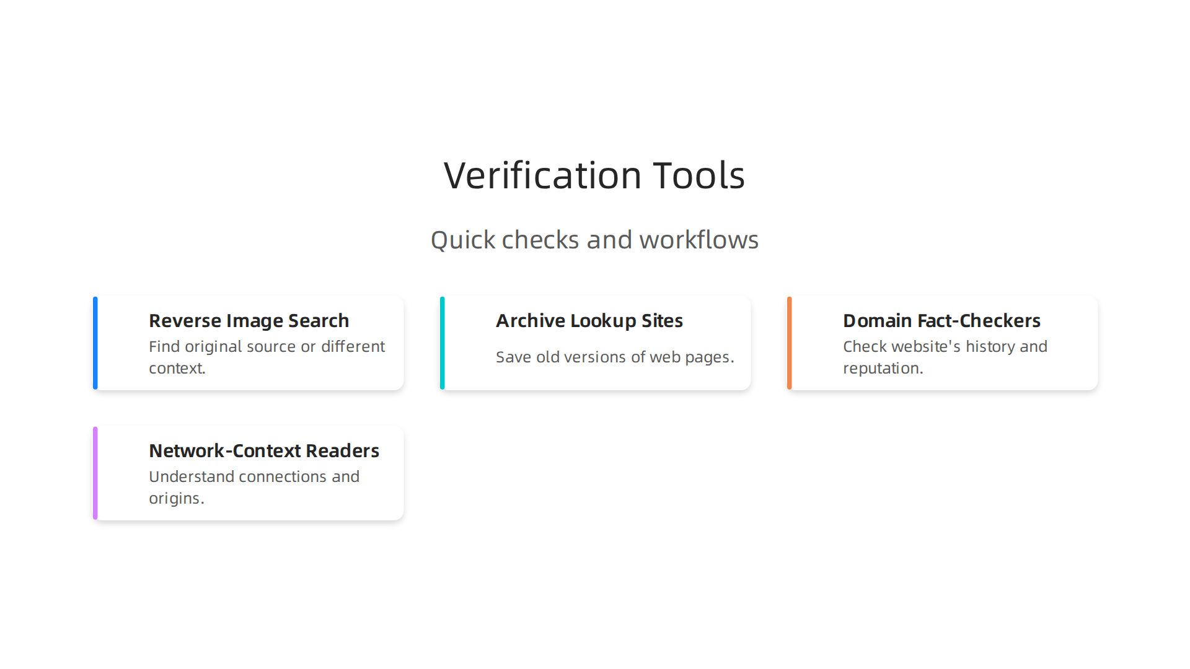Select 'Save old versions of web pages.' text

[615, 357]
